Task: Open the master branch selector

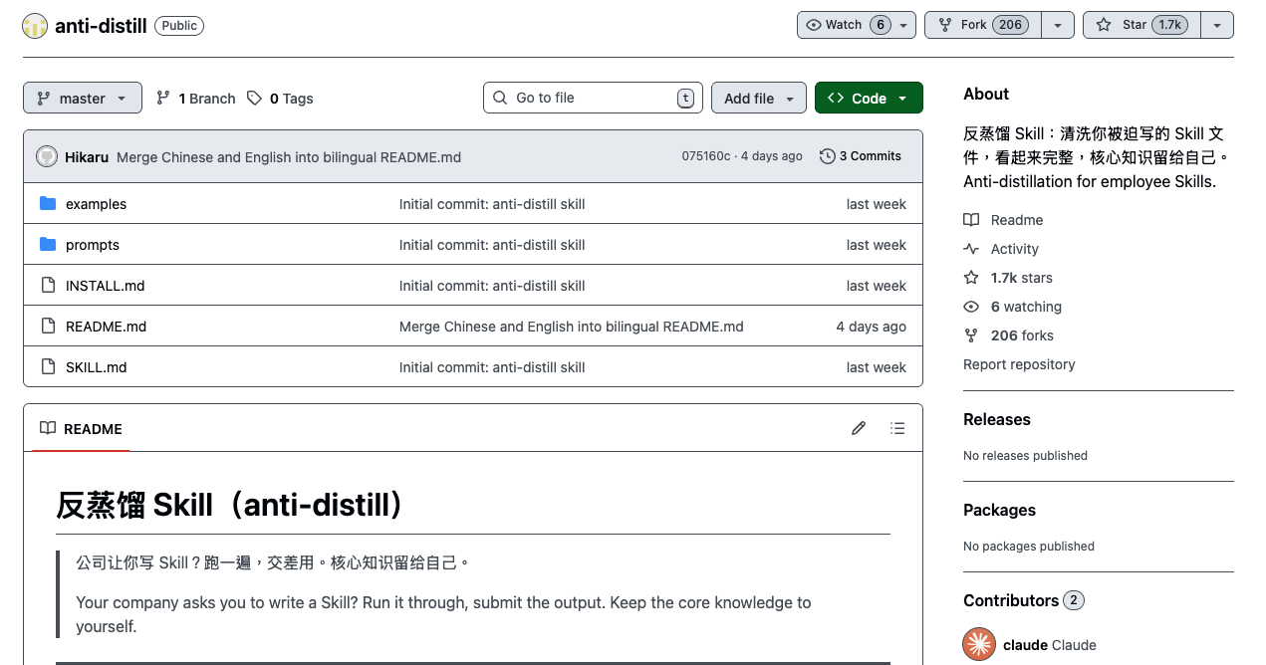Action: (x=83, y=98)
